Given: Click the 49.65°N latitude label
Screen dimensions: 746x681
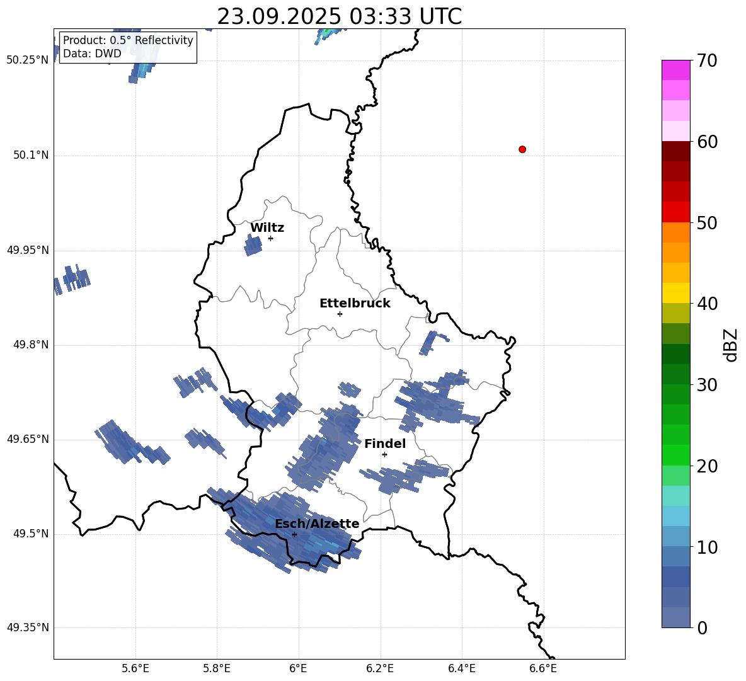Looking at the screenshot, I should (x=28, y=438).
